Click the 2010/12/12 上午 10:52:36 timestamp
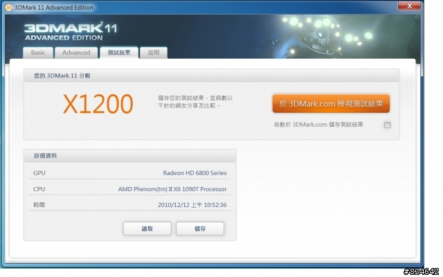Viewport: 443px width, 277px height. (192, 205)
